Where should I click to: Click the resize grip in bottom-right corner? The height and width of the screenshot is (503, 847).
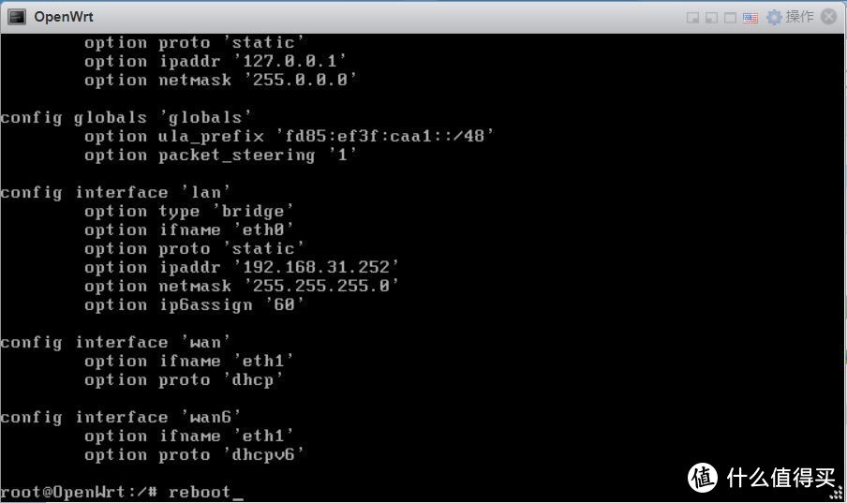click(x=839, y=493)
